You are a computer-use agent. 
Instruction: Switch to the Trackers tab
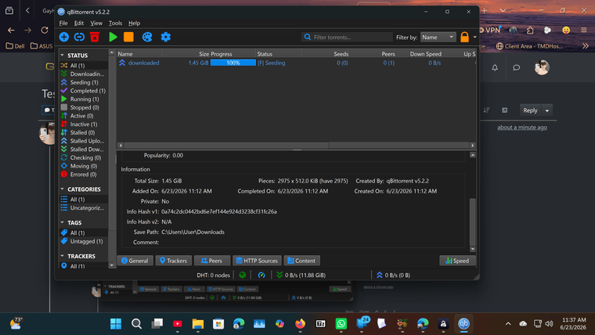[174, 261]
